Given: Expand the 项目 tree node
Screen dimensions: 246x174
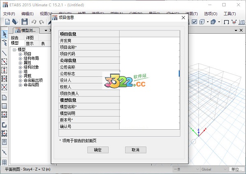Looking at the screenshot, I should click(x=20, y=54).
